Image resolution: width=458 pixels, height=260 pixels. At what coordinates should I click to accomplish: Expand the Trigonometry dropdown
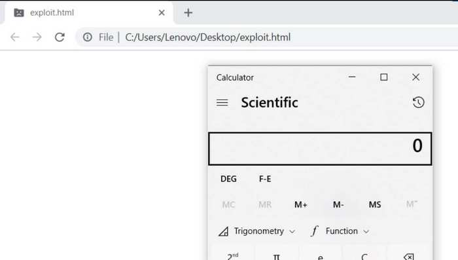pos(257,231)
